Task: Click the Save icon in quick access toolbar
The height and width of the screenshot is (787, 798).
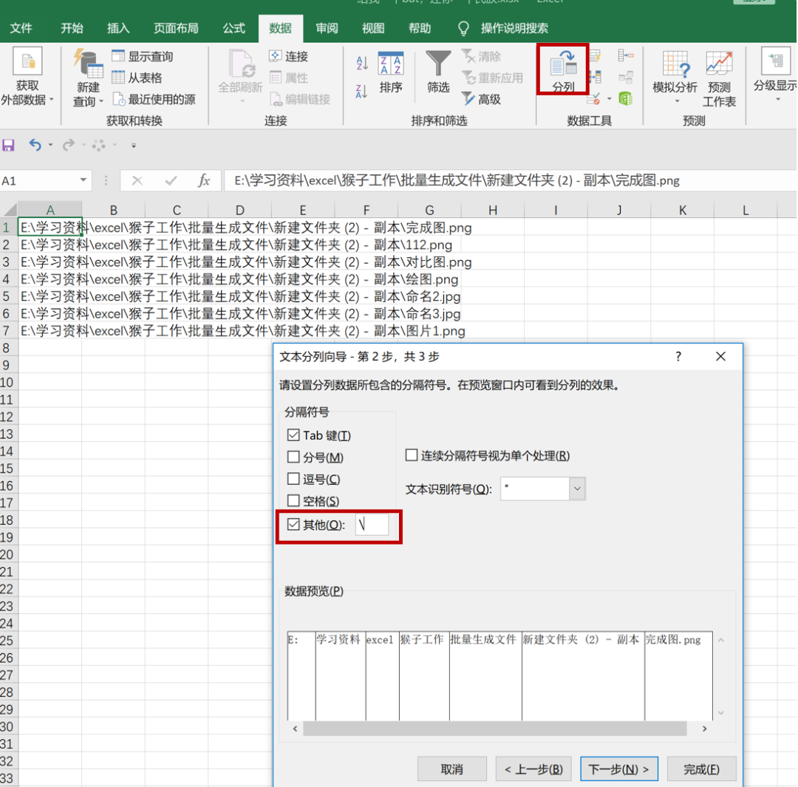Action: [x=9, y=146]
